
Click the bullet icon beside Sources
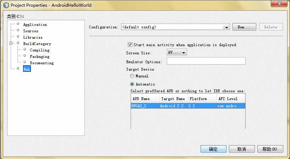click(18, 30)
